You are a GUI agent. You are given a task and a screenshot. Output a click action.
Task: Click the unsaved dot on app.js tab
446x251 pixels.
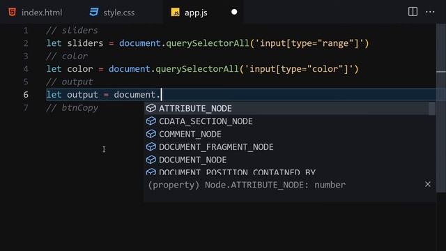[234, 12]
